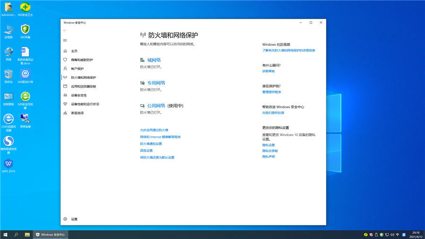Open the 域网络 firewall link

[154, 60]
